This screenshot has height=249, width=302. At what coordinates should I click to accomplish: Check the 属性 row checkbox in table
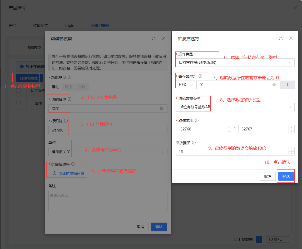(x=18, y=103)
